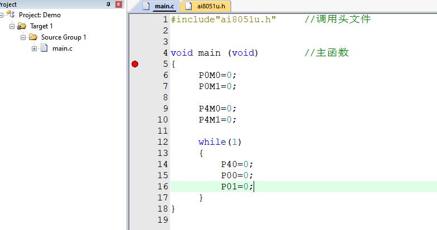437x230 pixels.
Task: Click the Source Group 1 folder icon
Action: (x=33, y=37)
